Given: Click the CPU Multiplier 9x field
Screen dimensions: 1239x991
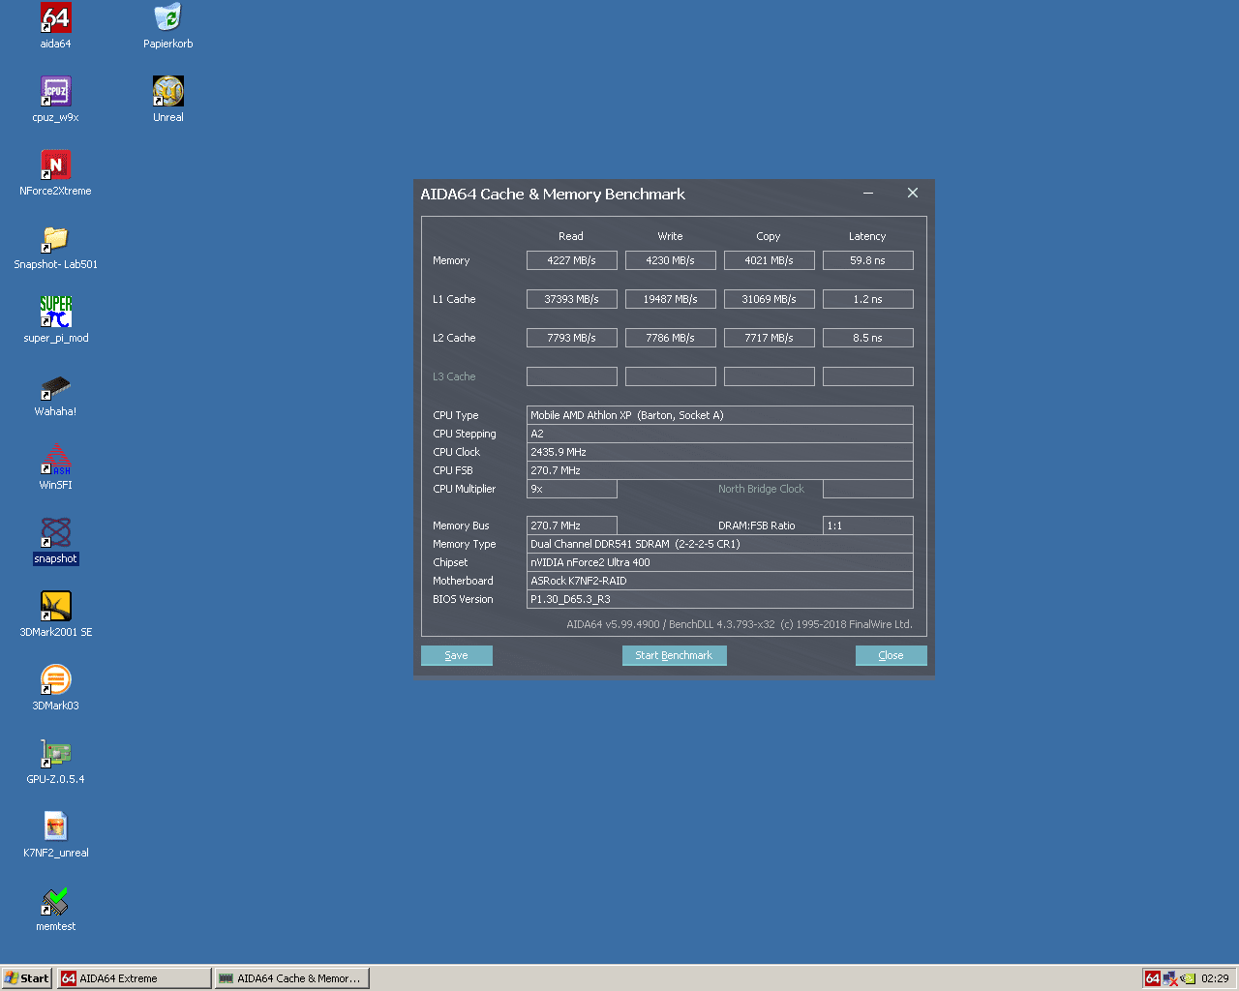Looking at the screenshot, I should click(x=572, y=489).
